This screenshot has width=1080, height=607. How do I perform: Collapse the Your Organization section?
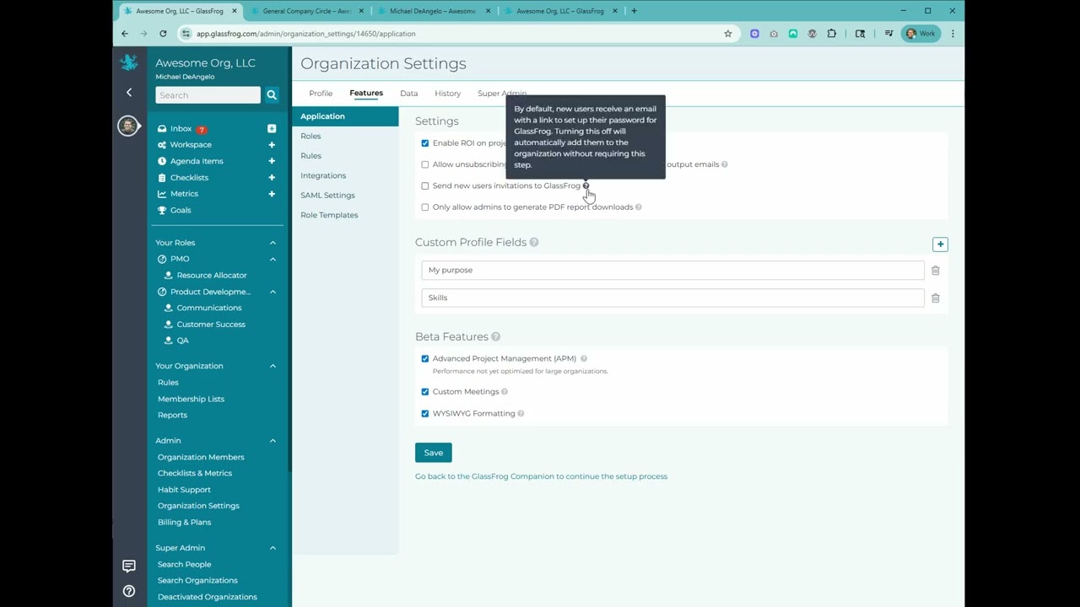273,366
